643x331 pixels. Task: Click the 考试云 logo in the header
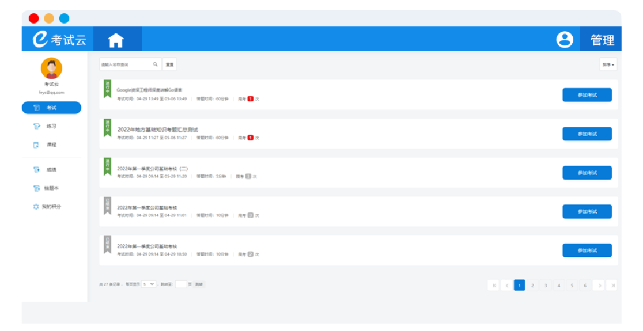tap(60, 39)
